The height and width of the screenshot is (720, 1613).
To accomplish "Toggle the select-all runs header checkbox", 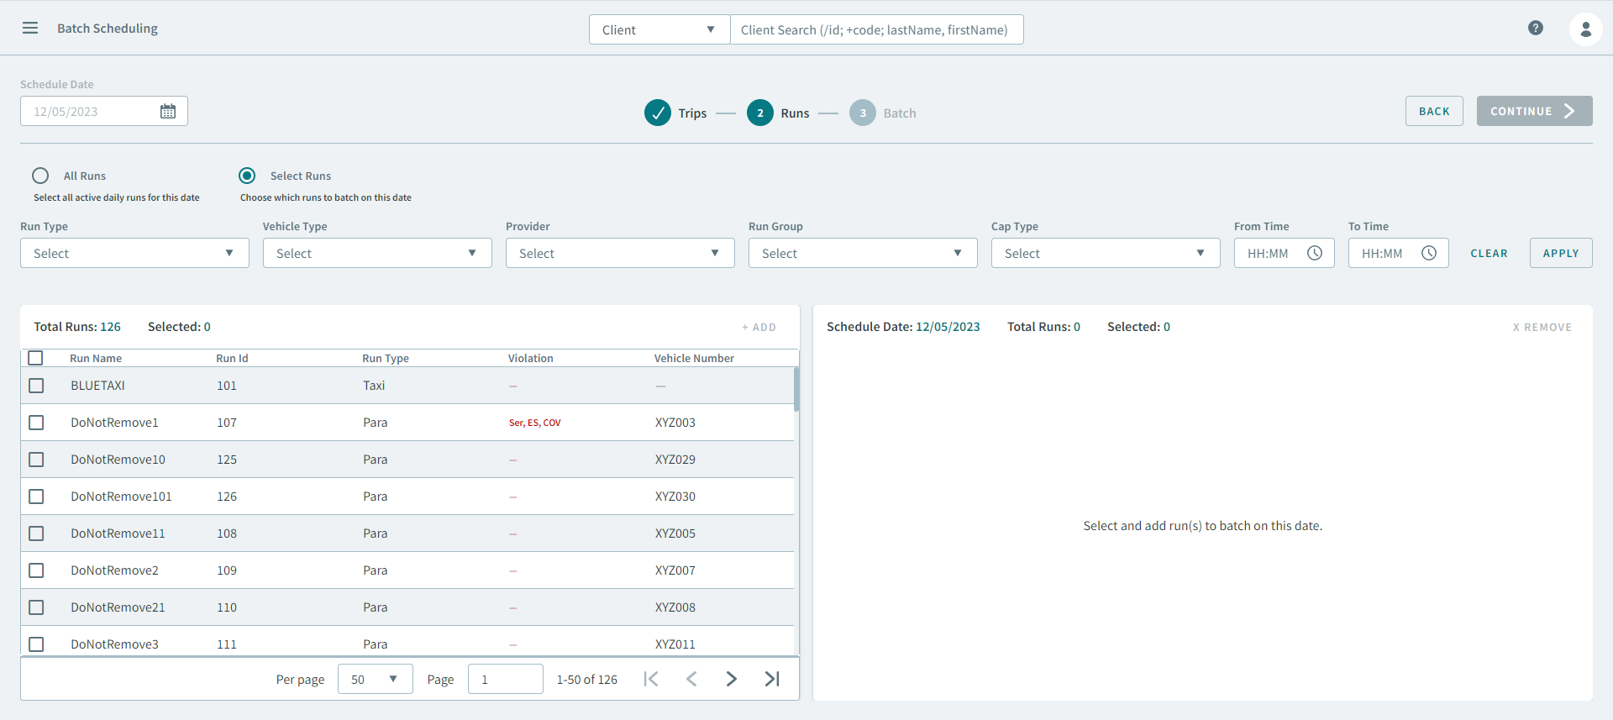I will click(35, 358).
